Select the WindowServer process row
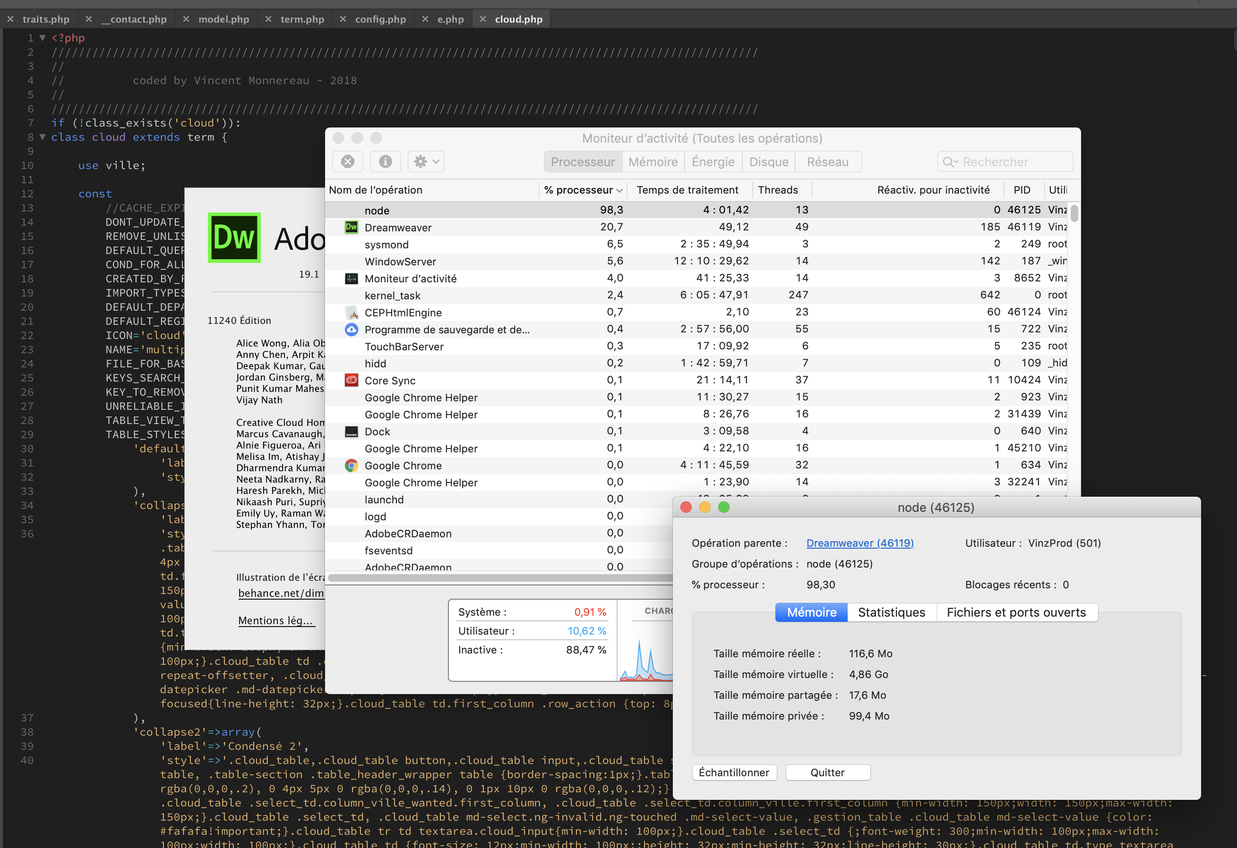 tap(697, 261)
